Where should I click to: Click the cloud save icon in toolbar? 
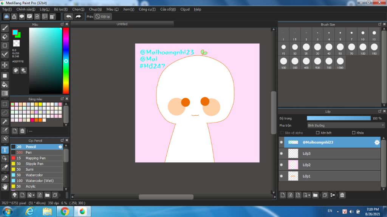[x=6, y=17]
